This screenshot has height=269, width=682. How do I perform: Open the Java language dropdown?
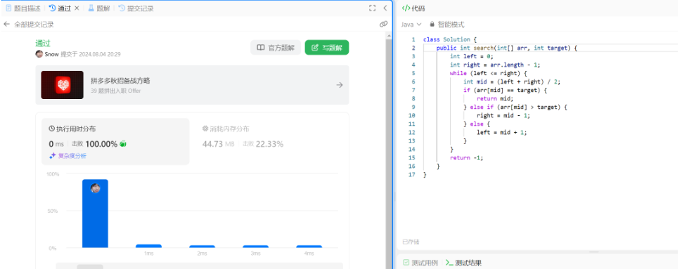(x=411, y=25)
